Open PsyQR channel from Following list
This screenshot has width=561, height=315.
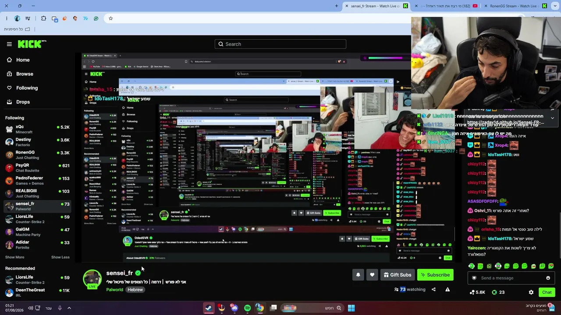[37, 168]
